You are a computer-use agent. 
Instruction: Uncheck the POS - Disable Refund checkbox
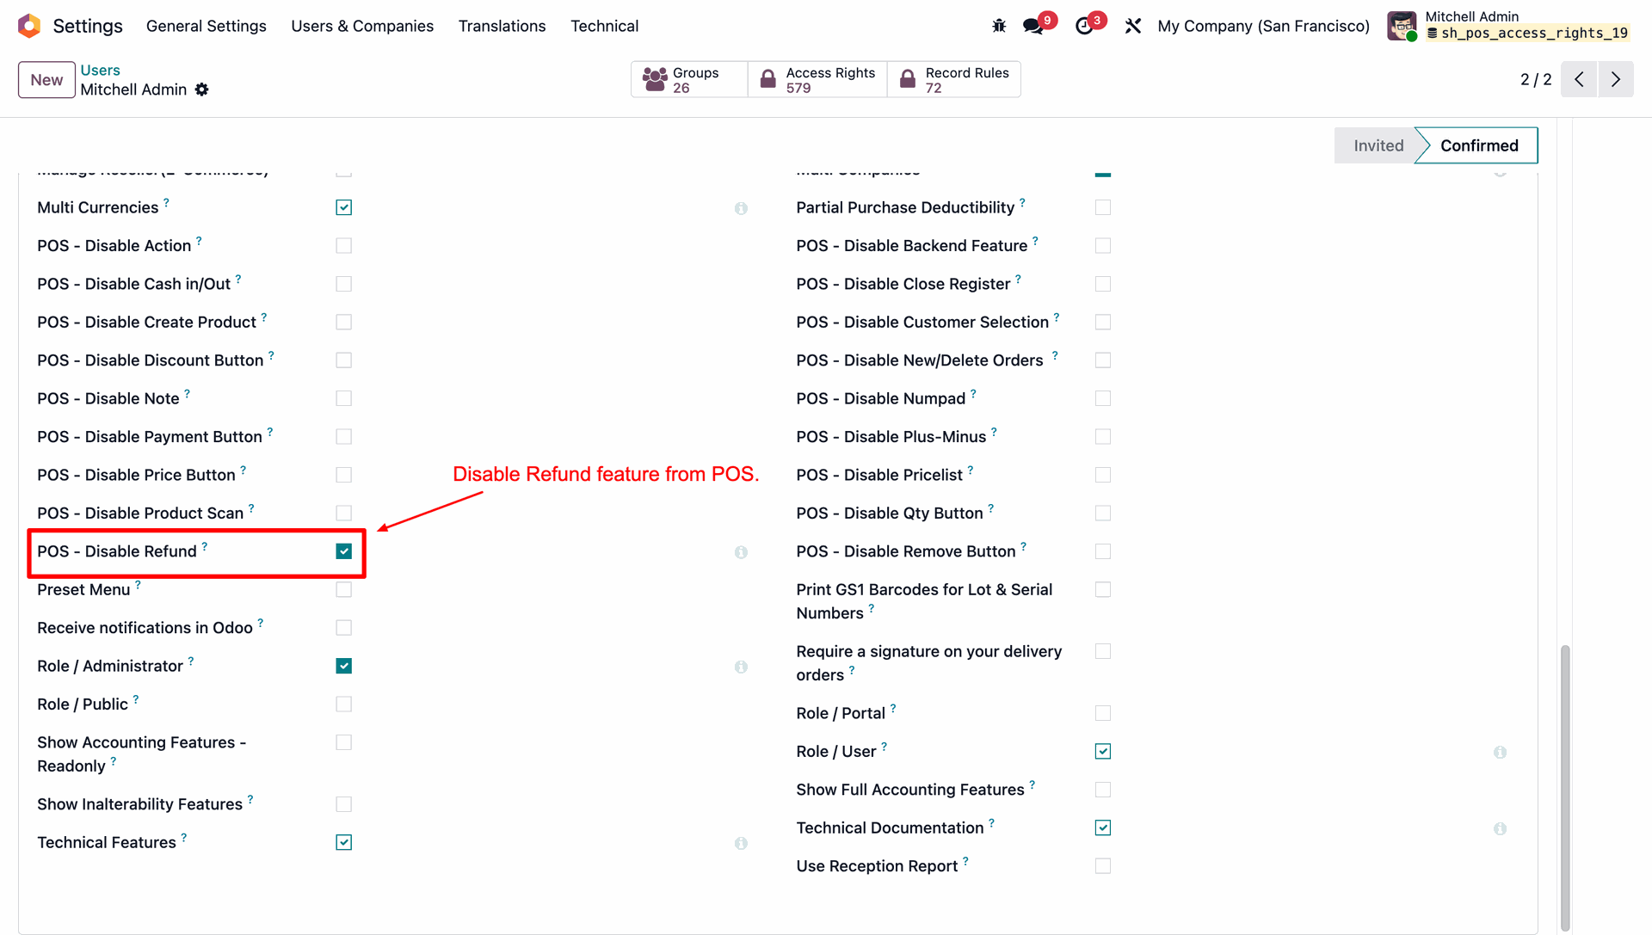click(344, 551)
